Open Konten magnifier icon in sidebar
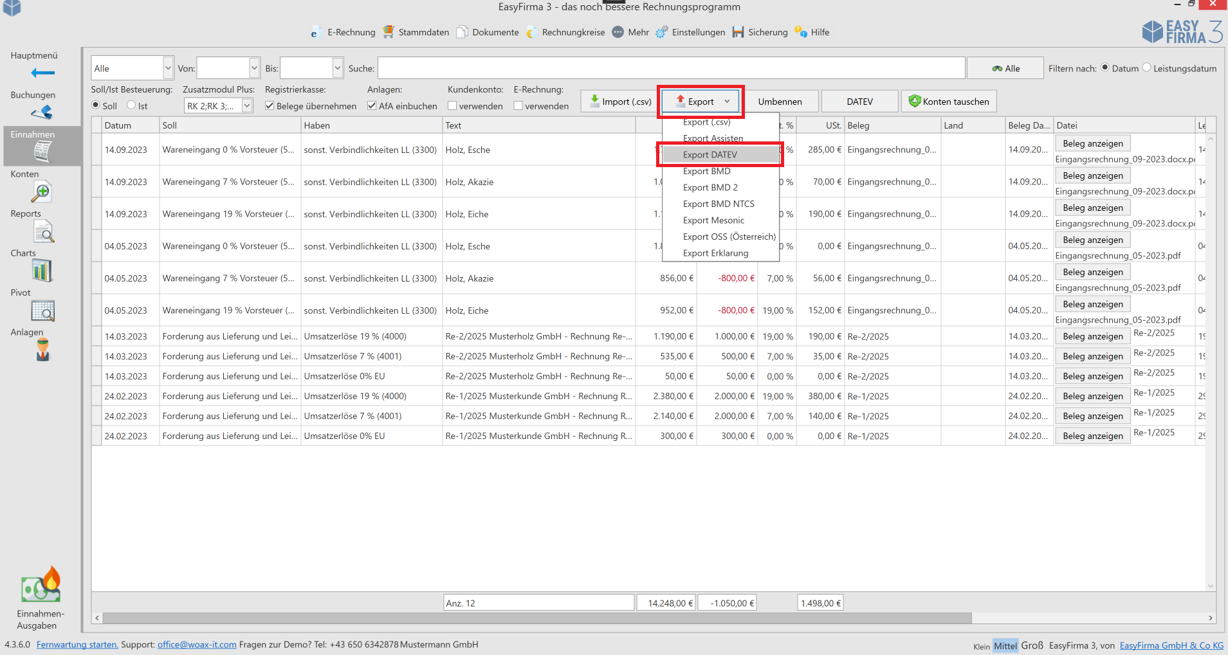1228x655 pixels. tap(42, 192)
